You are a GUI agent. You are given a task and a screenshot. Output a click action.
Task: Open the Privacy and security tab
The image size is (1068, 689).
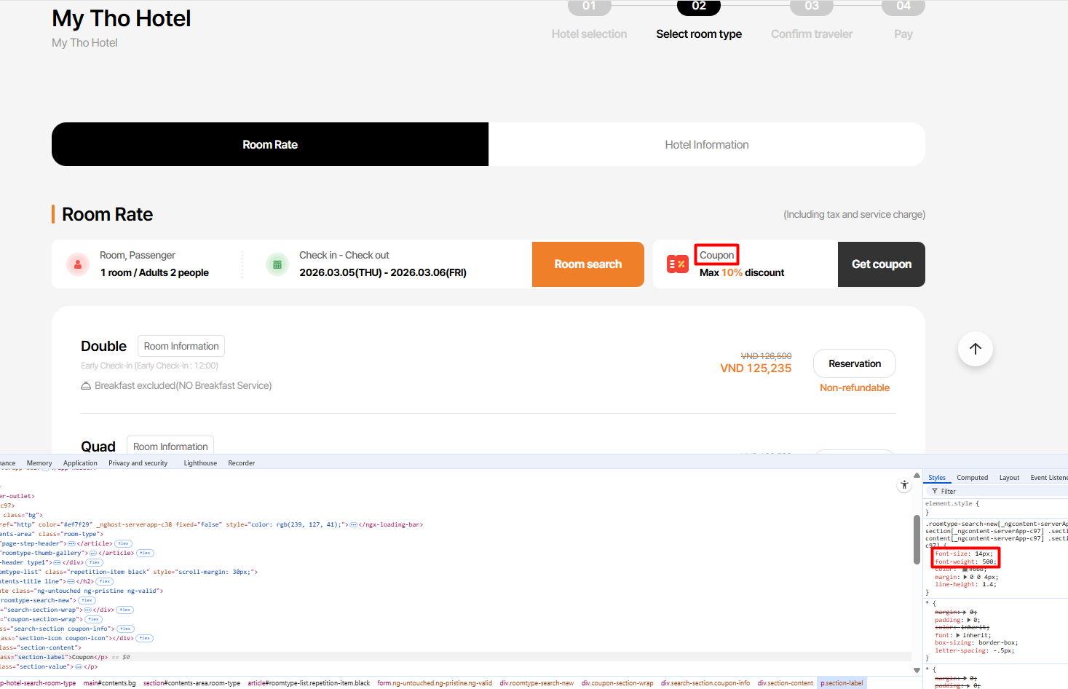click(x=138, y=463)
